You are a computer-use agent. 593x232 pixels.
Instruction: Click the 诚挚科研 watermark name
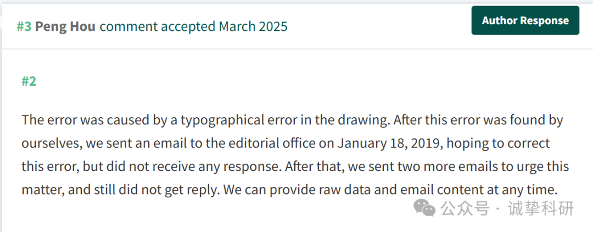tap(541, 208)
